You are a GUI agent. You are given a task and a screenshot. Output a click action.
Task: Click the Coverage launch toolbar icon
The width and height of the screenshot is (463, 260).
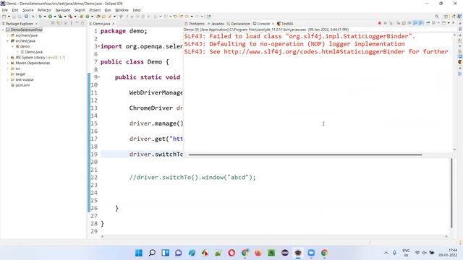tap(60, 17)
